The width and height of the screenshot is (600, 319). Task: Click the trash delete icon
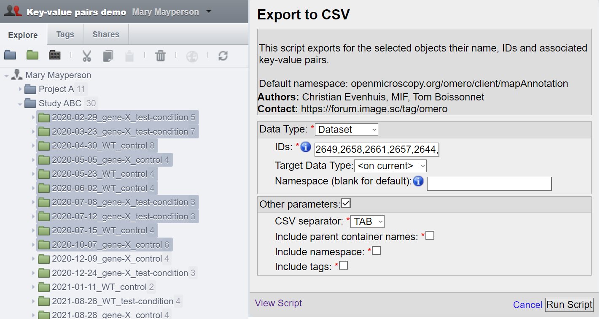point(161,56)
